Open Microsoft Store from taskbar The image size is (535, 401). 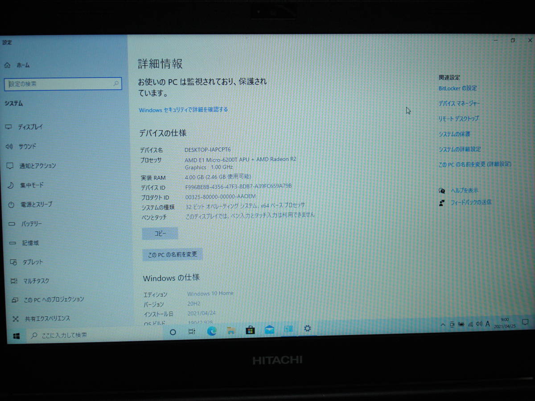[250, 330]
